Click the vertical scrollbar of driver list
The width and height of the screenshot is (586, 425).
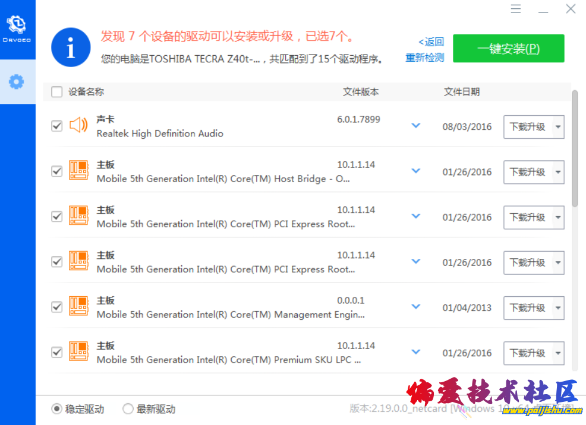click(574, 148)
